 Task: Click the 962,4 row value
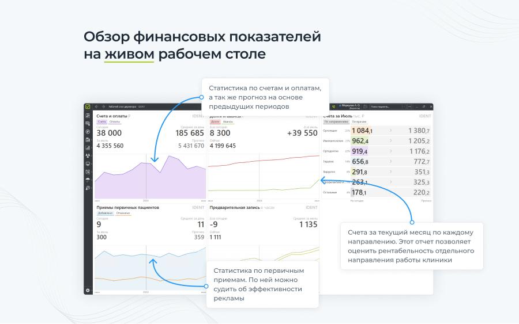[x=360, y=141]
